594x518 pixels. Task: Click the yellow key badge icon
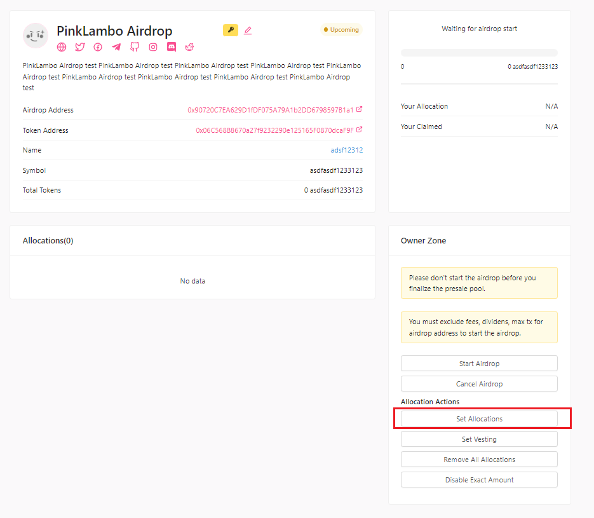point(231,30)
